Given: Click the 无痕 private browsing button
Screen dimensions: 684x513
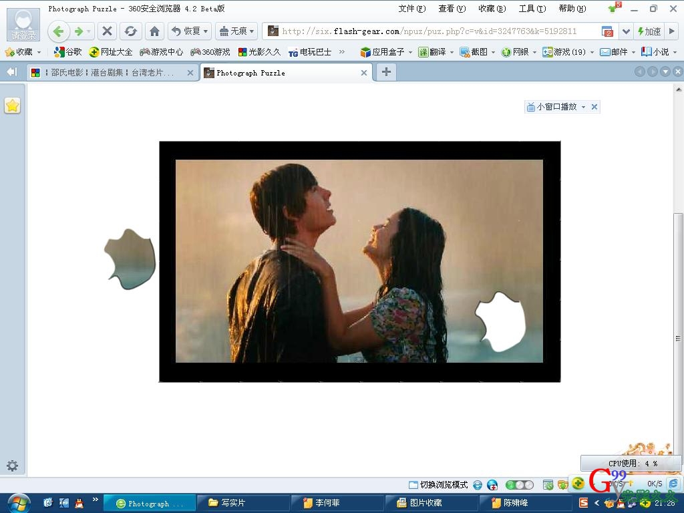Looking at the screenshot, I should [236, 31].
